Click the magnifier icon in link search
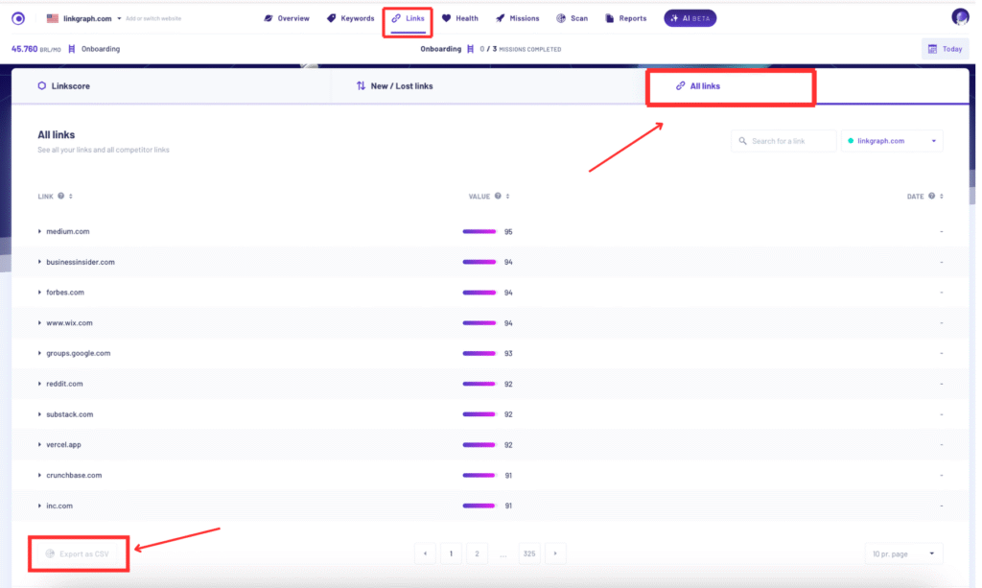Viewport: 982px width, 588px height. 743,141
